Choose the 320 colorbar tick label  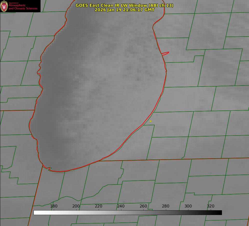(211, 206)
